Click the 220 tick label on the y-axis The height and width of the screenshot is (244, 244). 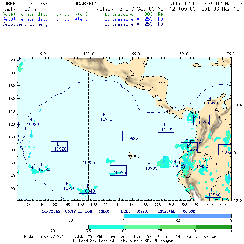[x=12, y=60]
